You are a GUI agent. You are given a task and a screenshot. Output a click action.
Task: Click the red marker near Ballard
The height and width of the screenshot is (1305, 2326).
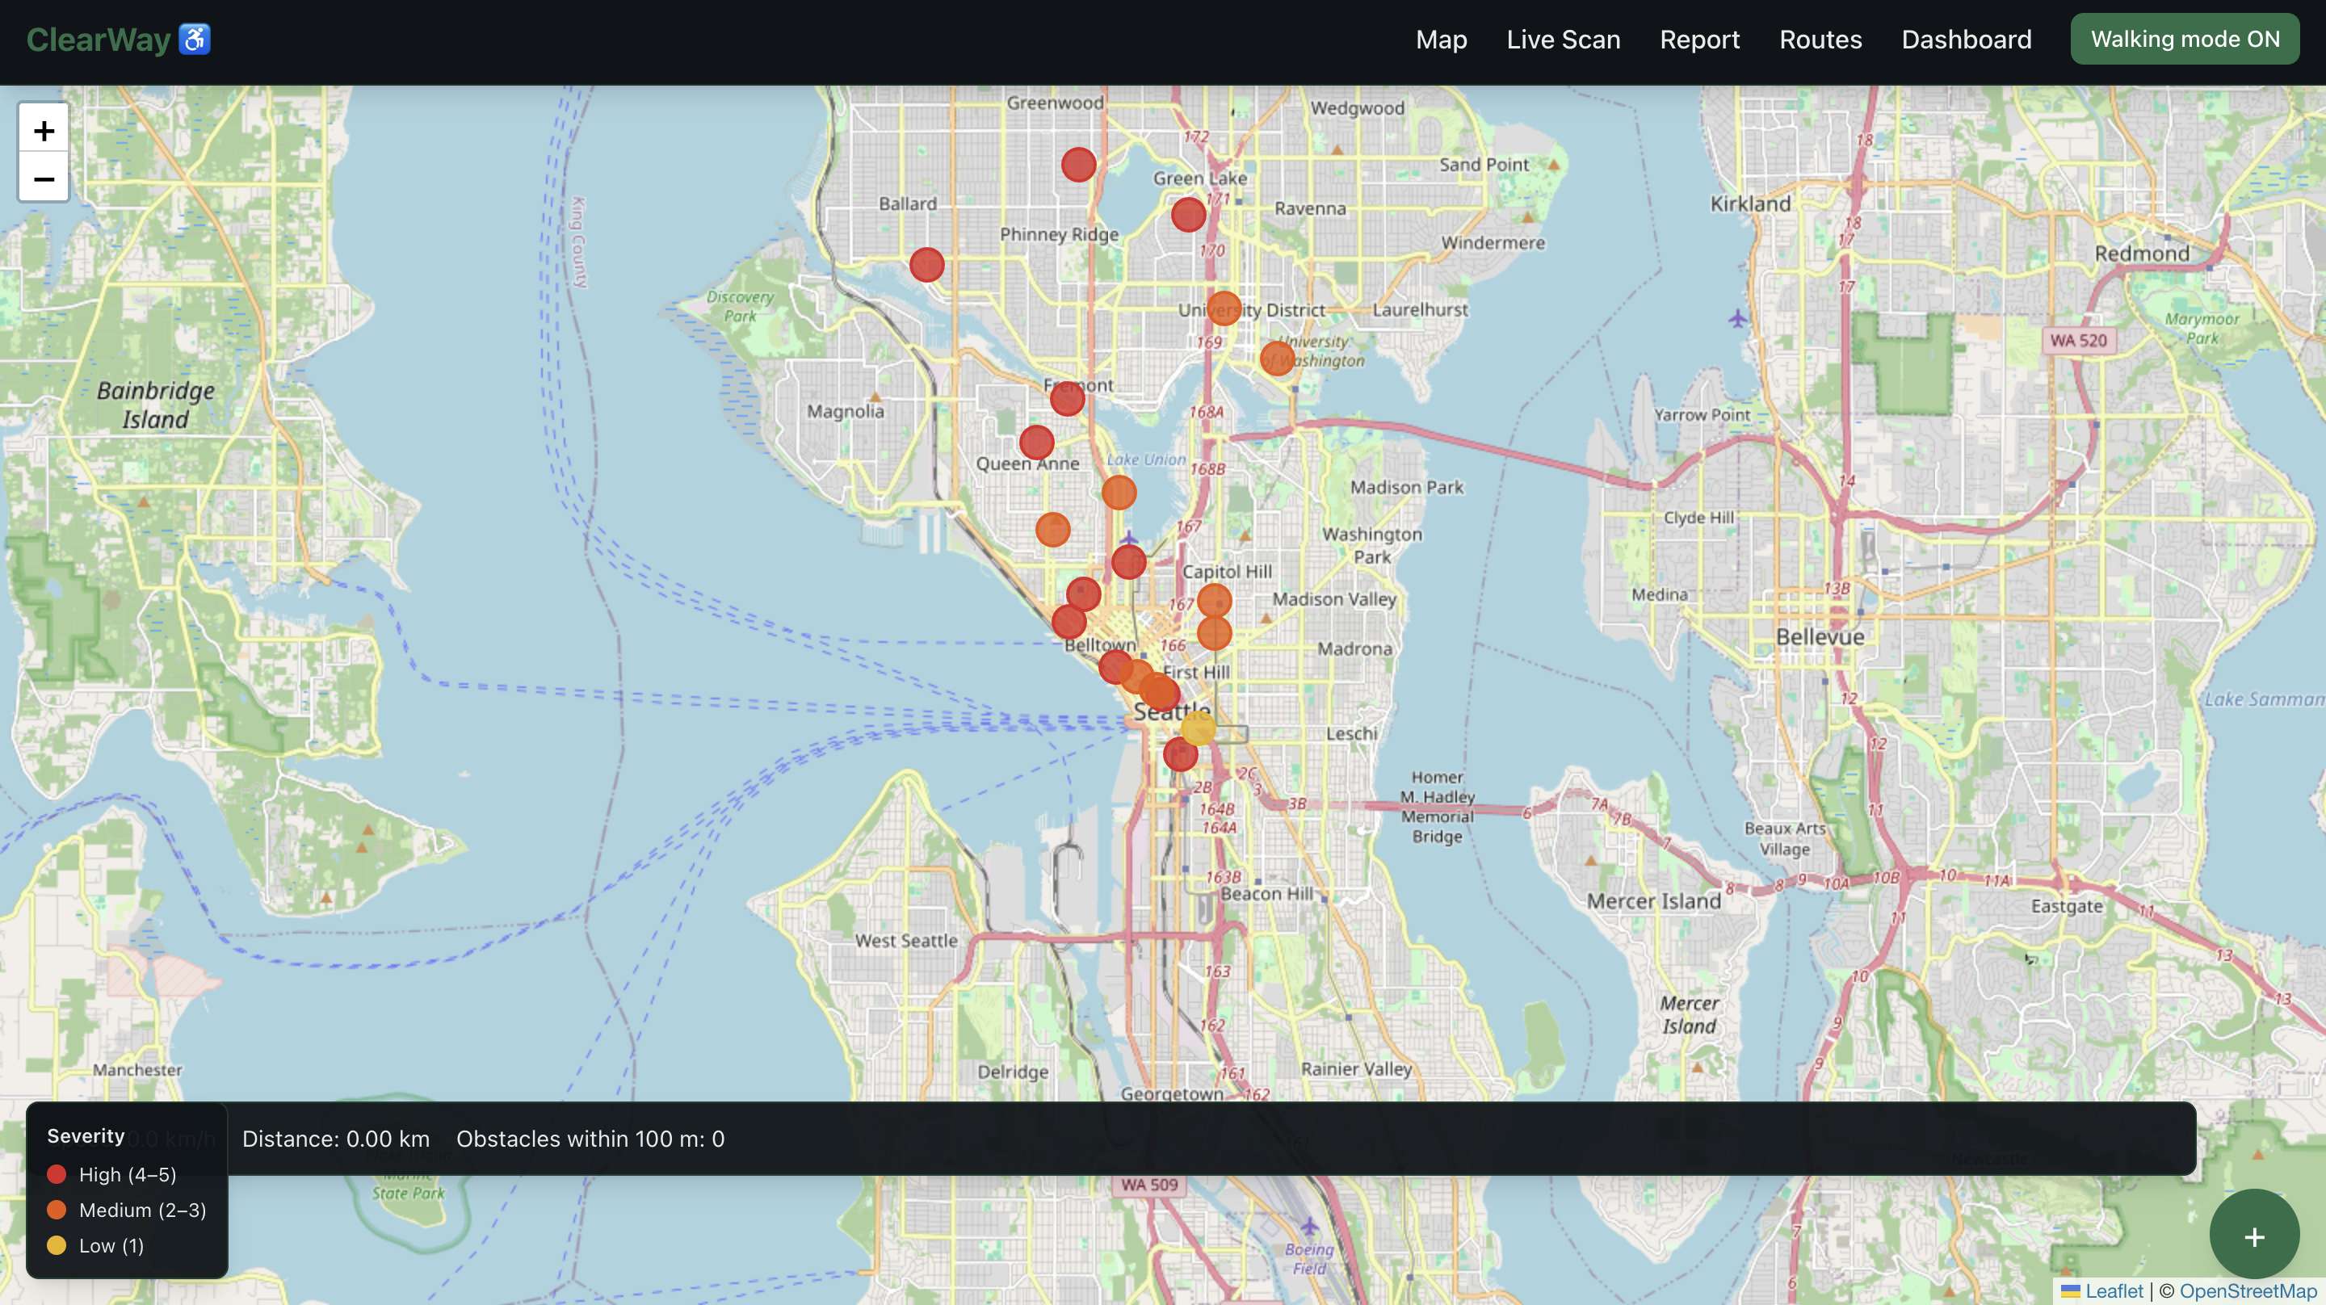click(926, 265)
